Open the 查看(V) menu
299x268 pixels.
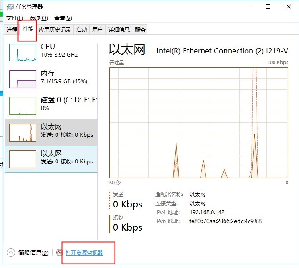62,18
